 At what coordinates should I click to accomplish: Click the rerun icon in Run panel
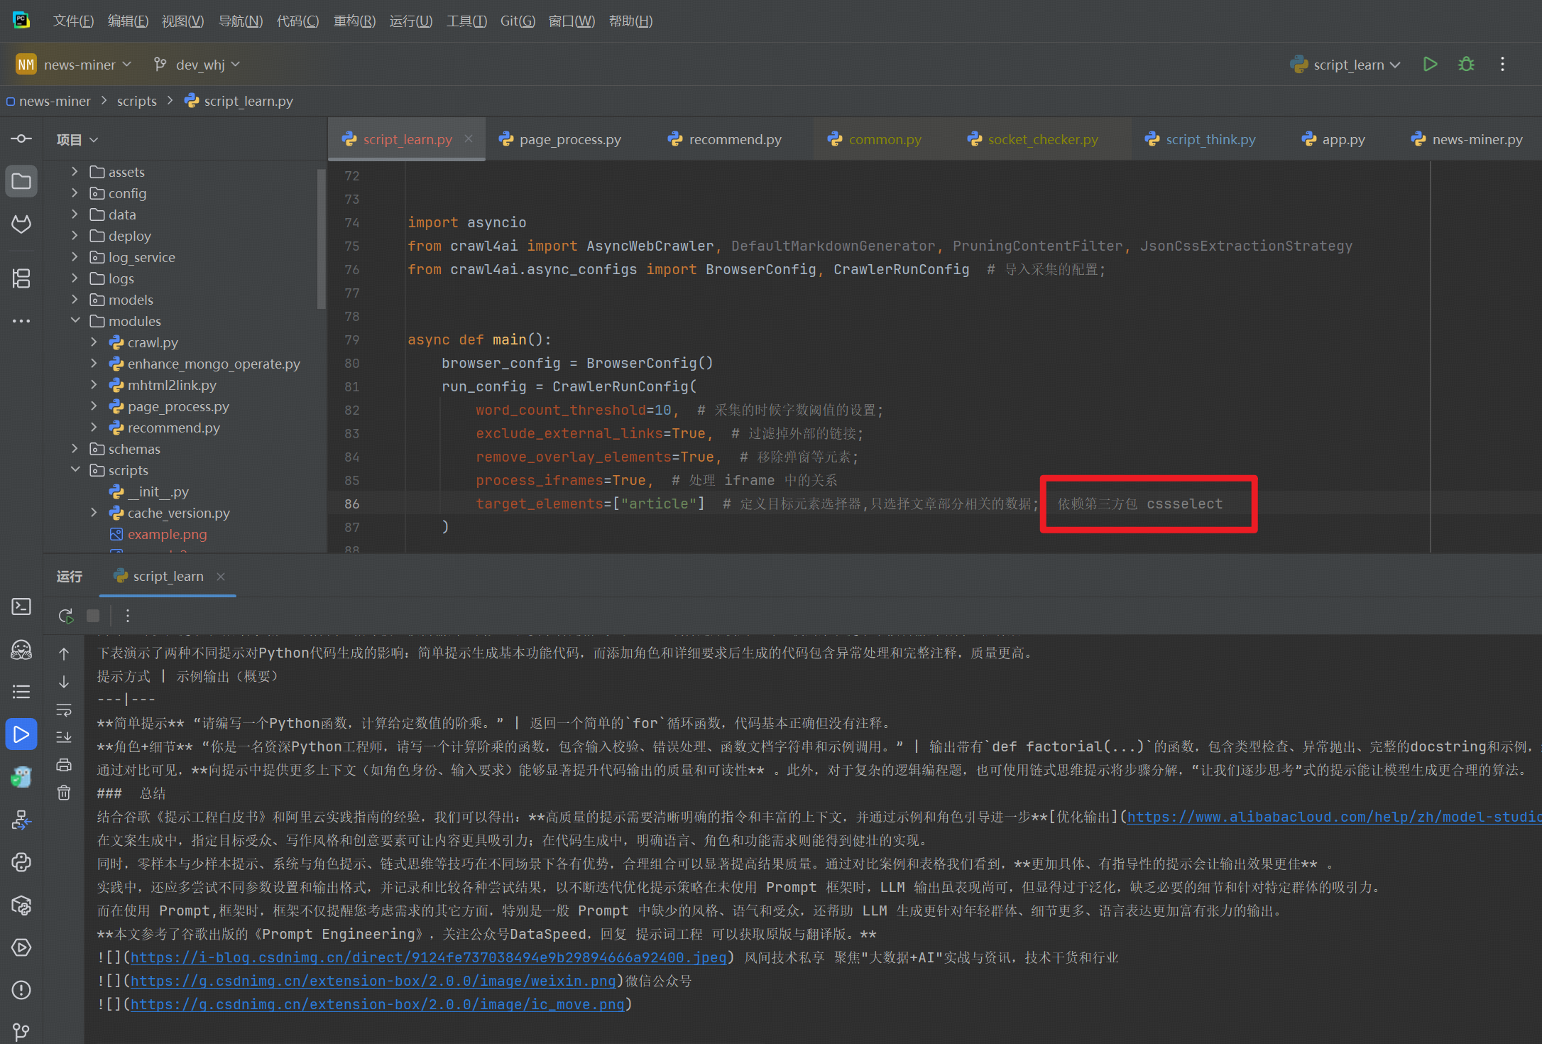pyautogui.click(x=66, y=616)
